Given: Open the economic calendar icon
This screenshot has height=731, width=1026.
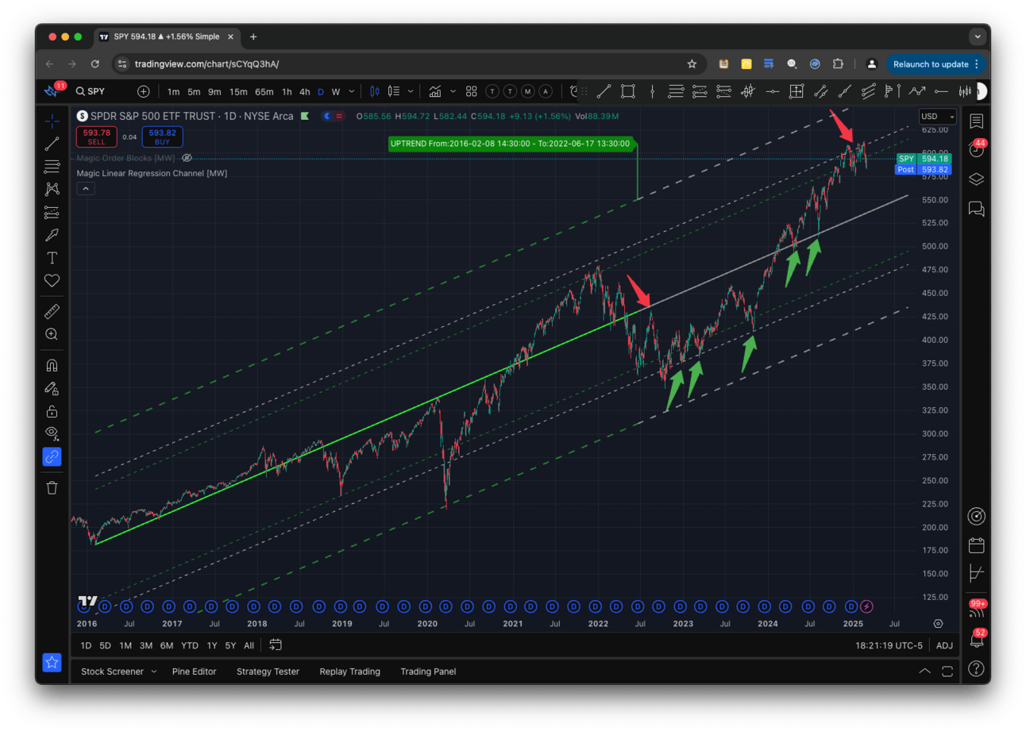Looking at the screenshot, I should 977,545.
